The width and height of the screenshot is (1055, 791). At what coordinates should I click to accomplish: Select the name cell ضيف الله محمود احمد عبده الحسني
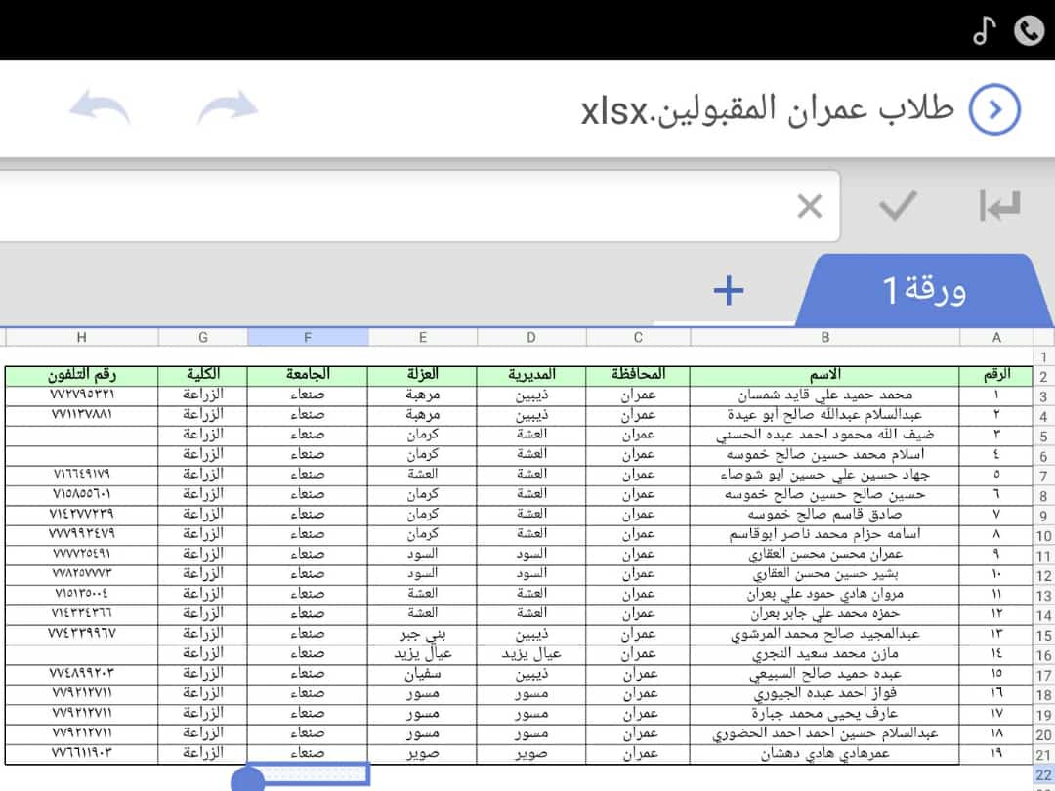click(824, 436)
